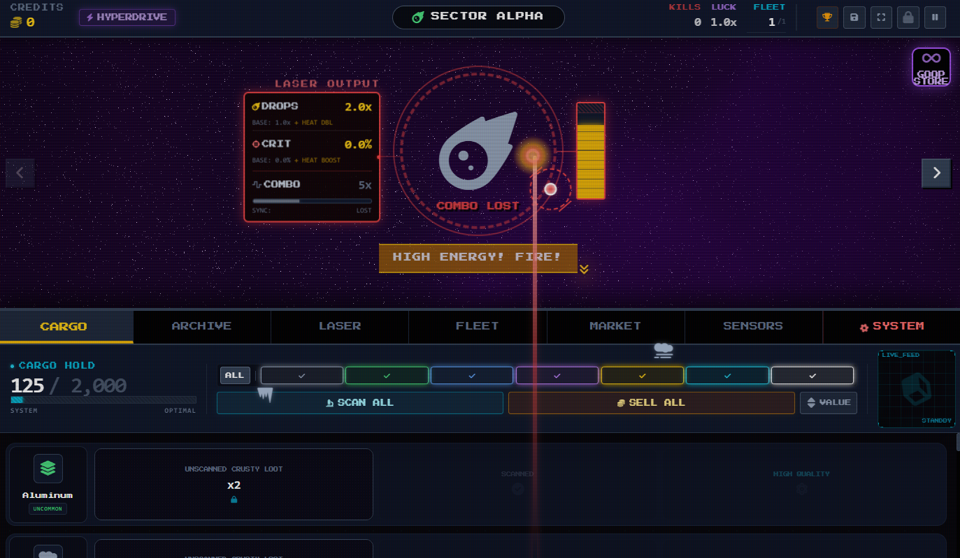Image resolution: width=960 pixels, height=558 pixels.
Task: Click the small lock under x2 loot
Action: (x=234, y=499)
